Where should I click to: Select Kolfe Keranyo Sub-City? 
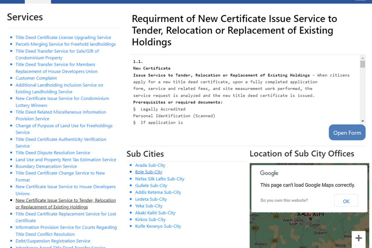pyautogui.click(x=158, y=226)
